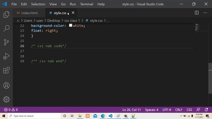This screenshot has height=119, width=212.
Task: Click the css class 1 breadcrumb
Action: 72,20
